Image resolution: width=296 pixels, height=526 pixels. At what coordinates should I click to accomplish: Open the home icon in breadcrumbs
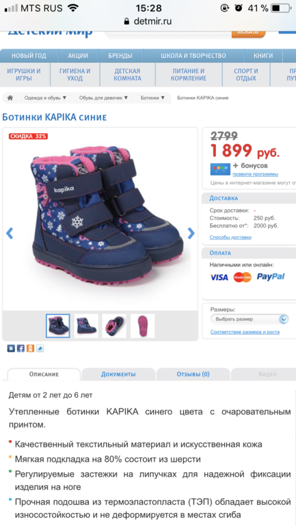[10, 98]
